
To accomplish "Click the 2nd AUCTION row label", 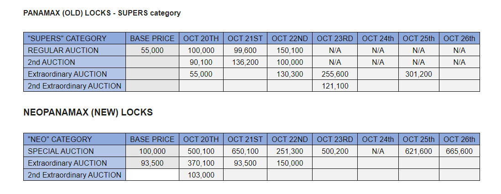I will pos(74,62).
